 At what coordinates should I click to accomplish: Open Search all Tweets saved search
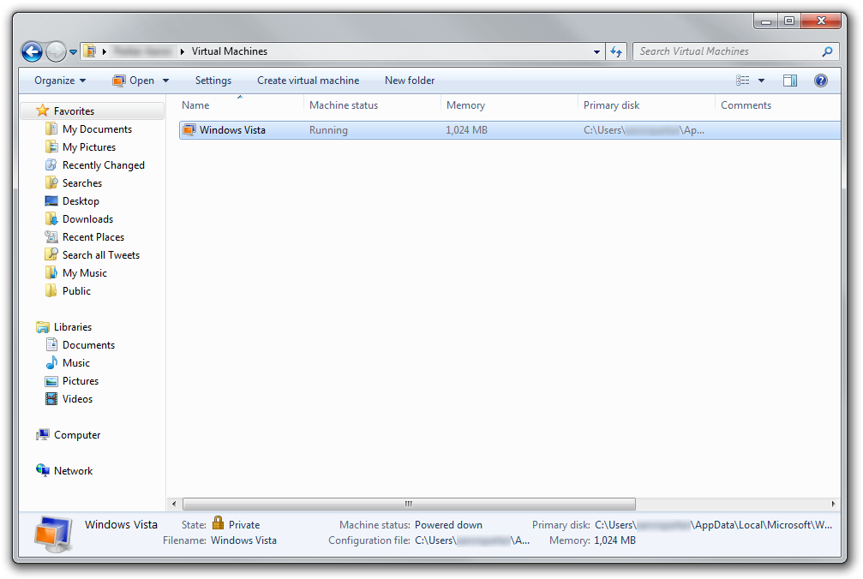(101, 255)
